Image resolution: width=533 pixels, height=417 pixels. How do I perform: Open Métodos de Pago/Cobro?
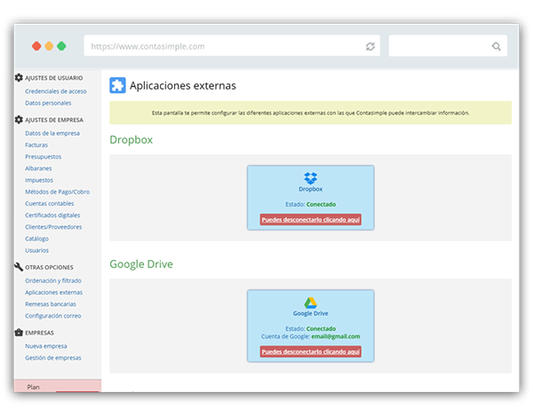pos(58,192)
